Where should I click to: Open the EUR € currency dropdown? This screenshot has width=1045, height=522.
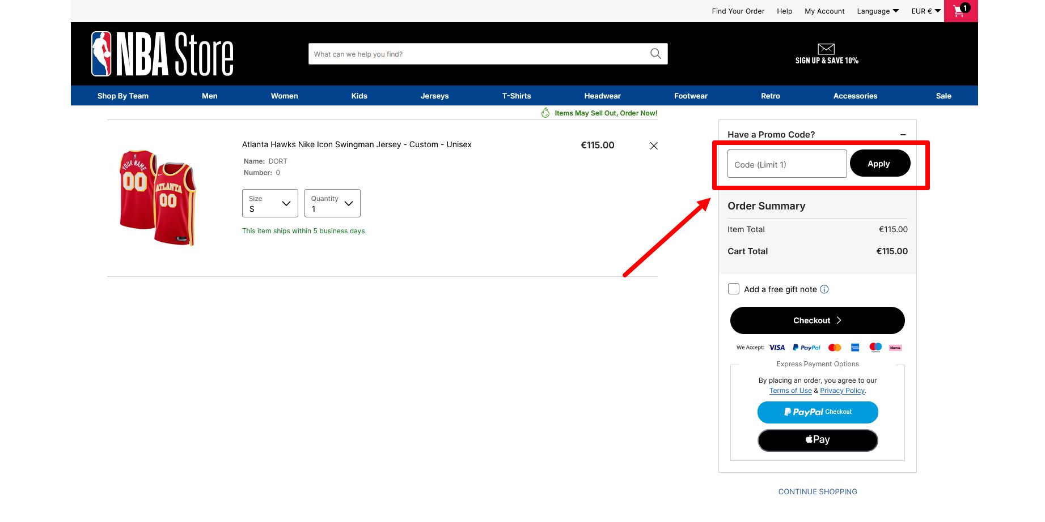[x=926, y=11]
